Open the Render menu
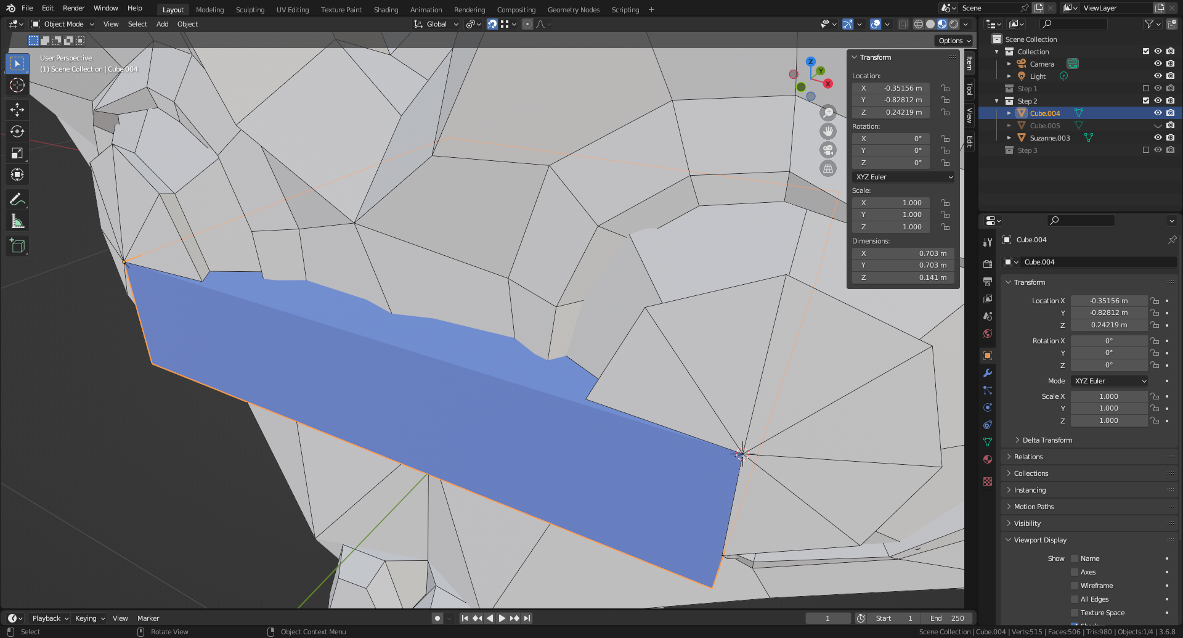Image resolution: width=1183 pixels, height=638 pixels. pyautogui.click(x=73, y=8)
